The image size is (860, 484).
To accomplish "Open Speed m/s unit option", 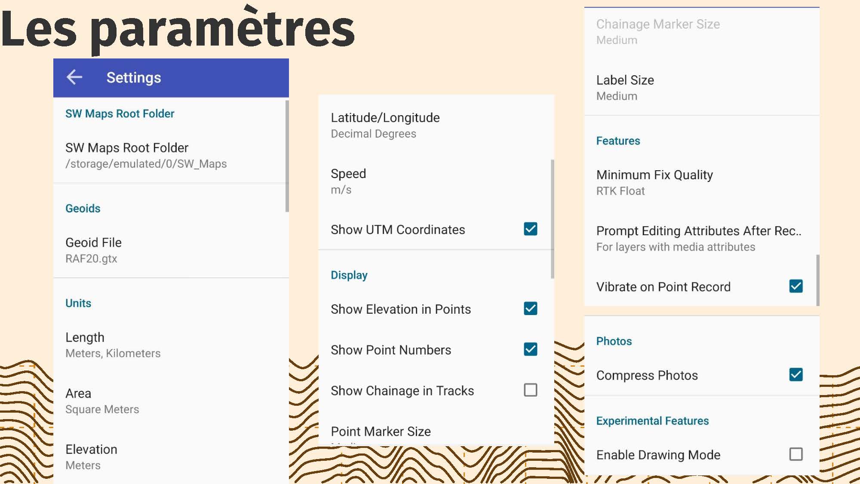I will 348,181.
